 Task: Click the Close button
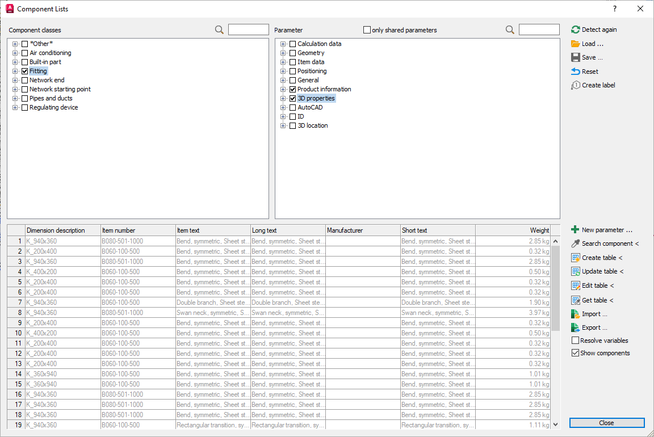coord(607,423)
